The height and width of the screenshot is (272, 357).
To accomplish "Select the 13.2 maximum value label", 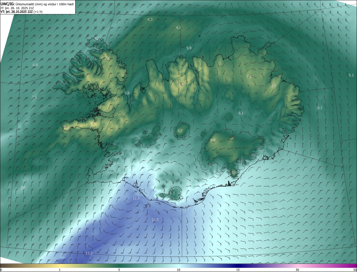I will (89, 253).
